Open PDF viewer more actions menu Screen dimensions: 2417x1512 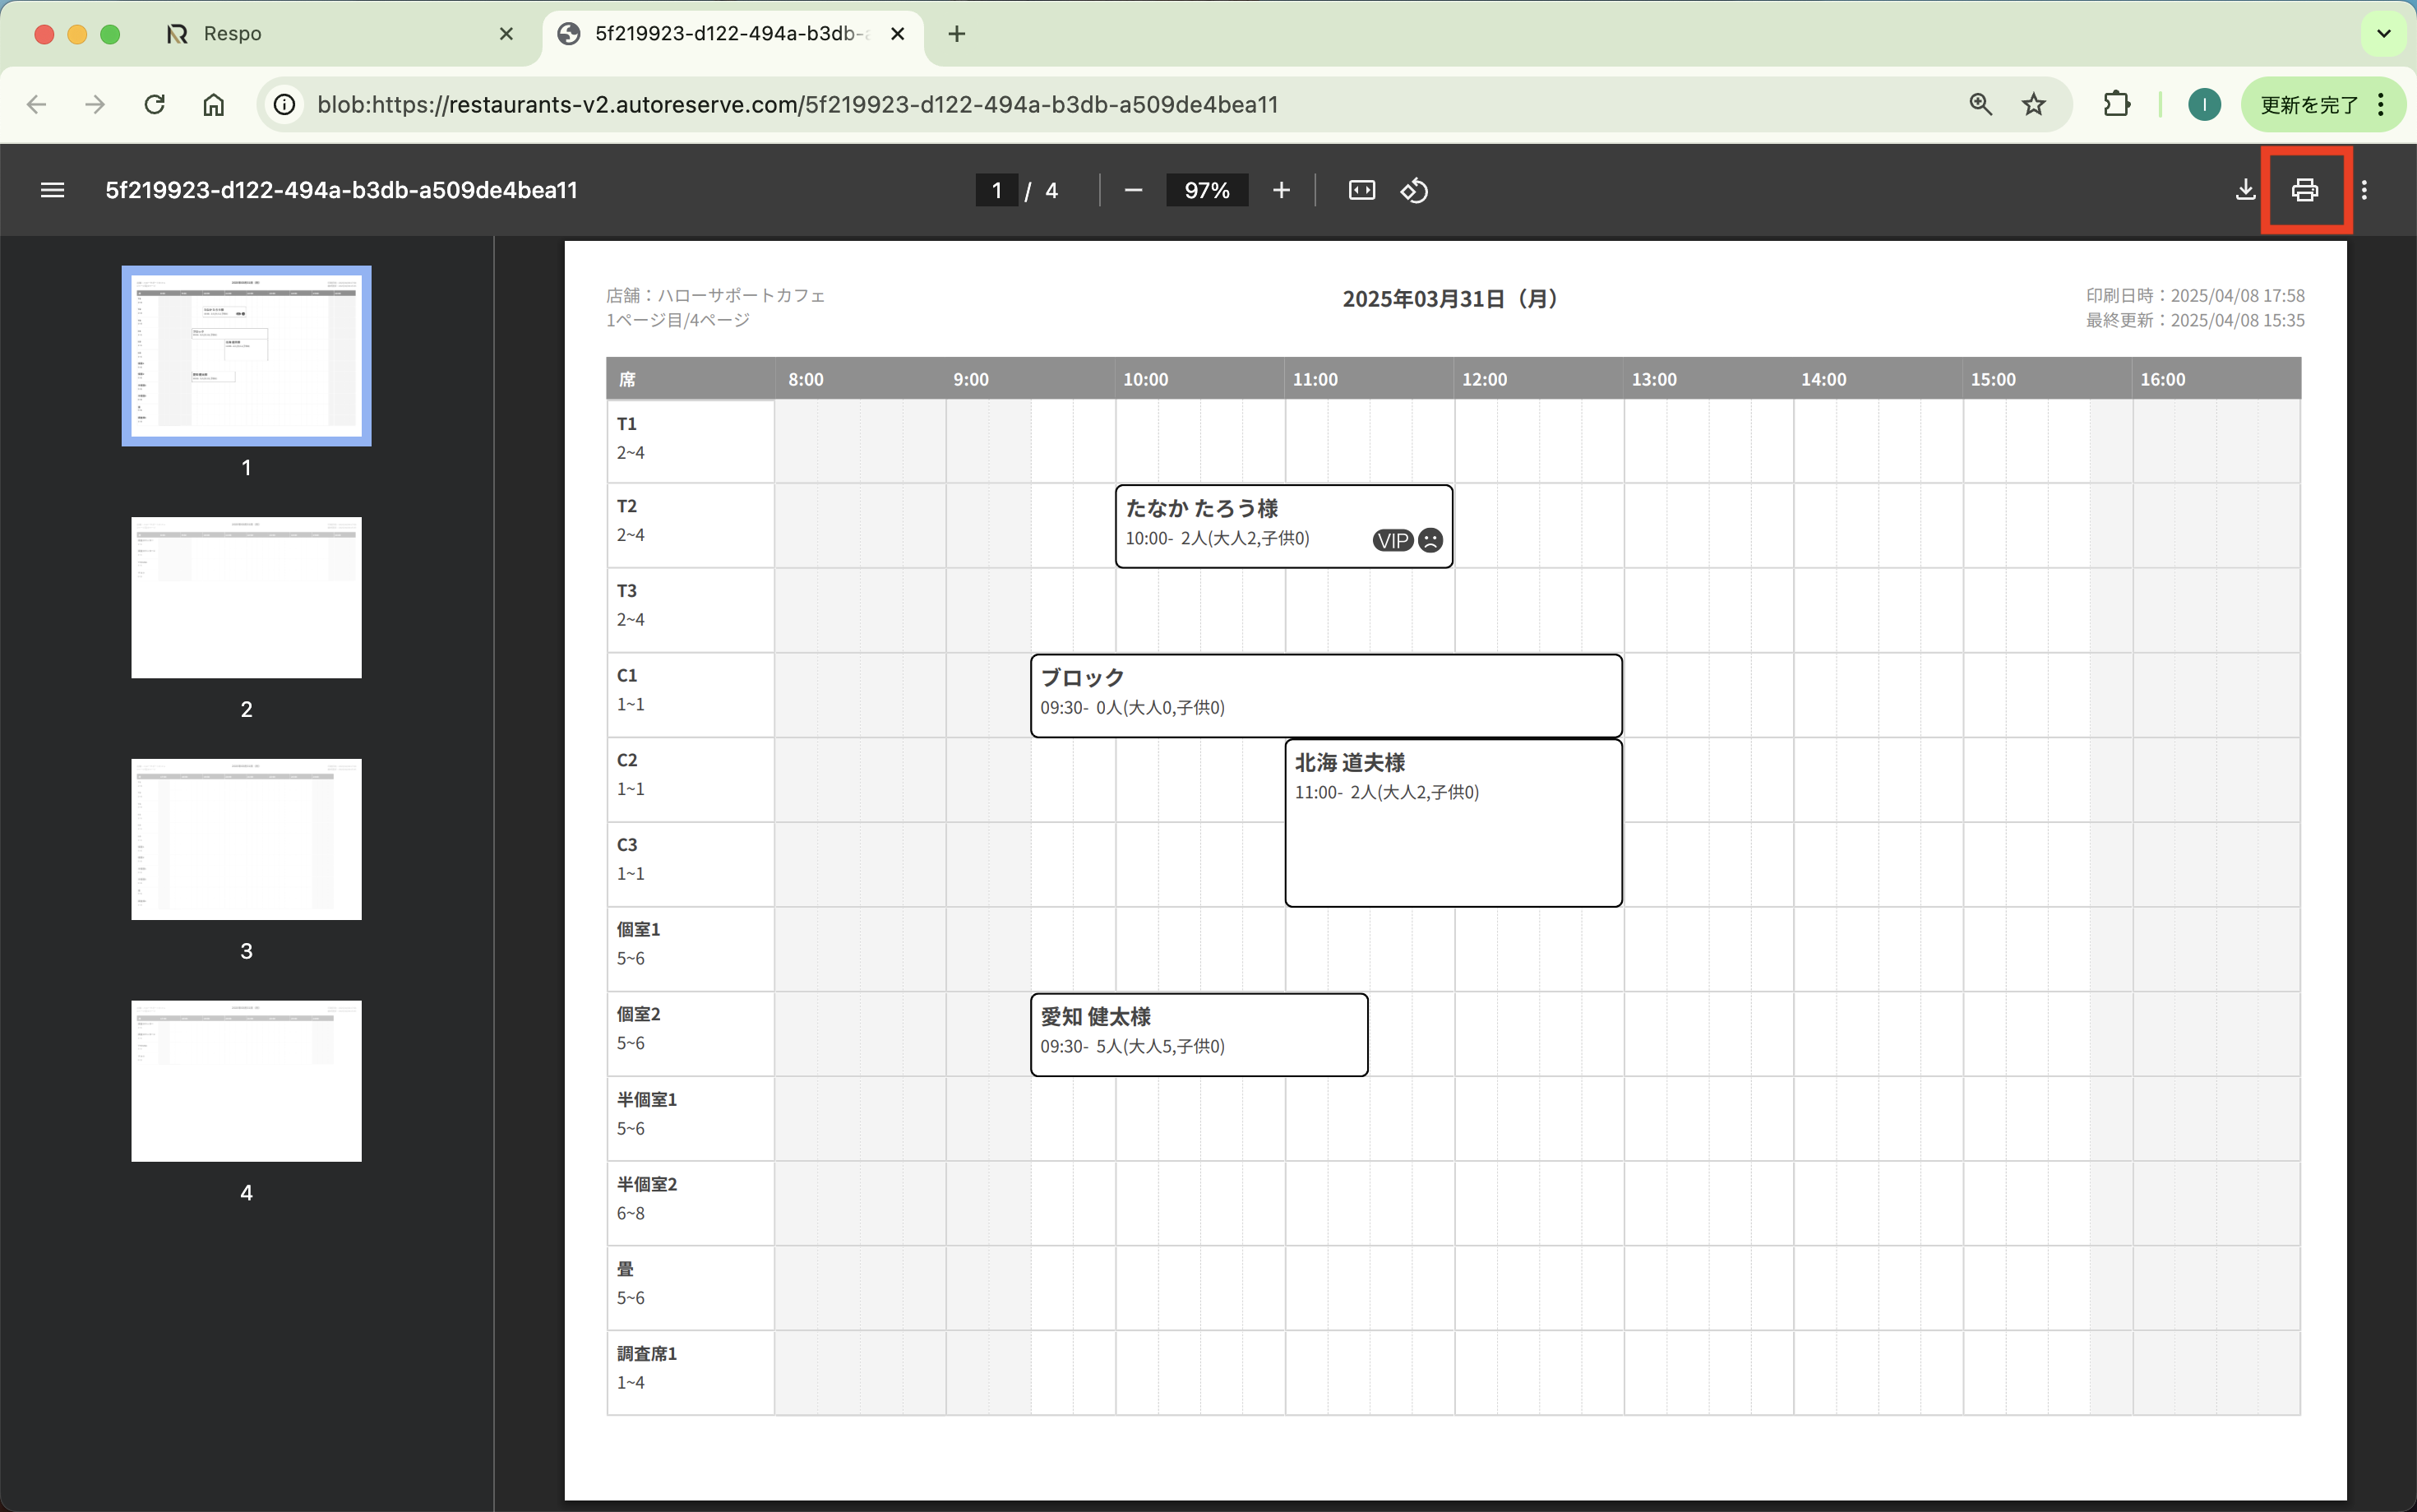[x=2364, y=190]
